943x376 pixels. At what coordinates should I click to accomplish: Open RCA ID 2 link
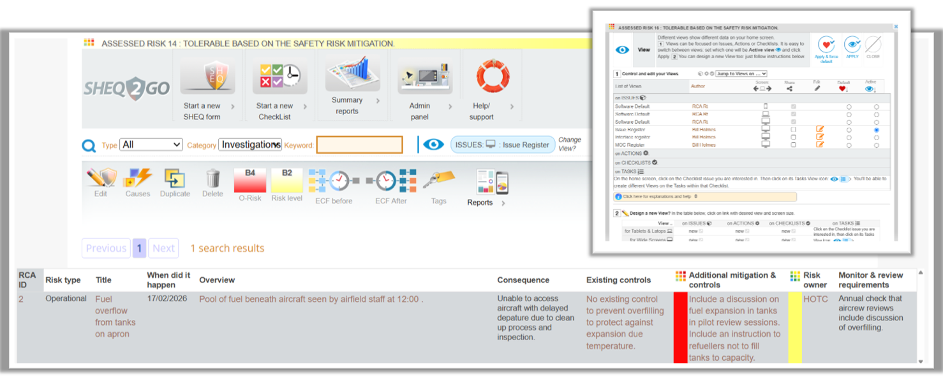[x=21, y=299]
